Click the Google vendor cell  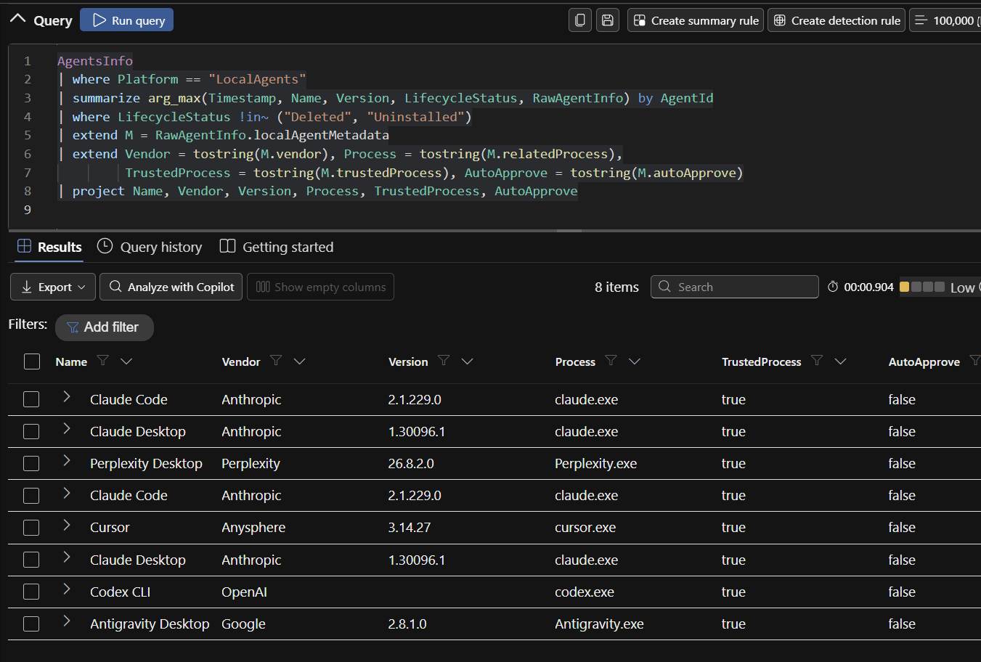(243, 624)
